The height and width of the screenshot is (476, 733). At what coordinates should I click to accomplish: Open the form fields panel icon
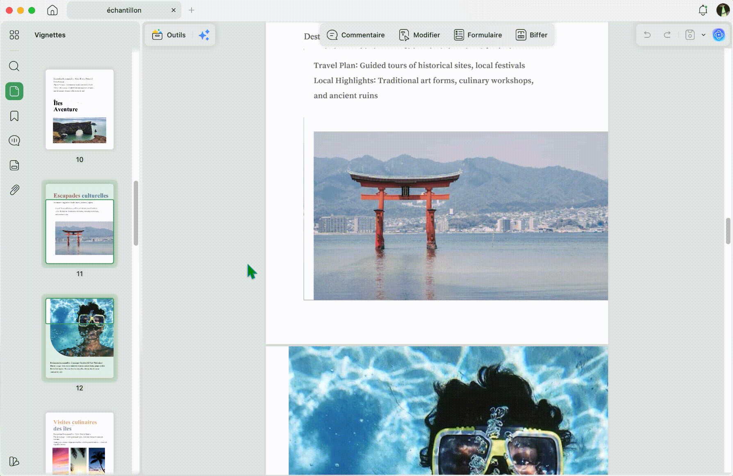tap(14, 165)
